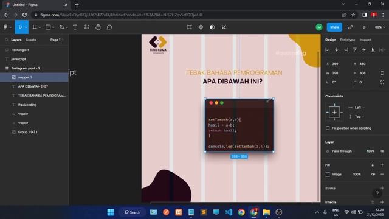Open the Move tool dropdown arrow
The image size is (389, 219).
coord(26,27)
